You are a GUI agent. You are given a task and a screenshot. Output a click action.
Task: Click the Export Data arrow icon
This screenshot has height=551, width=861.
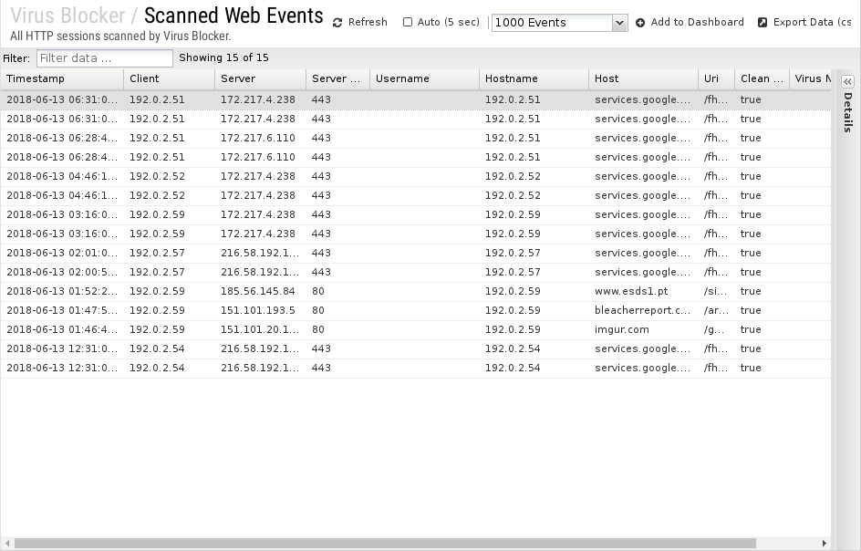tap(762, 23)
